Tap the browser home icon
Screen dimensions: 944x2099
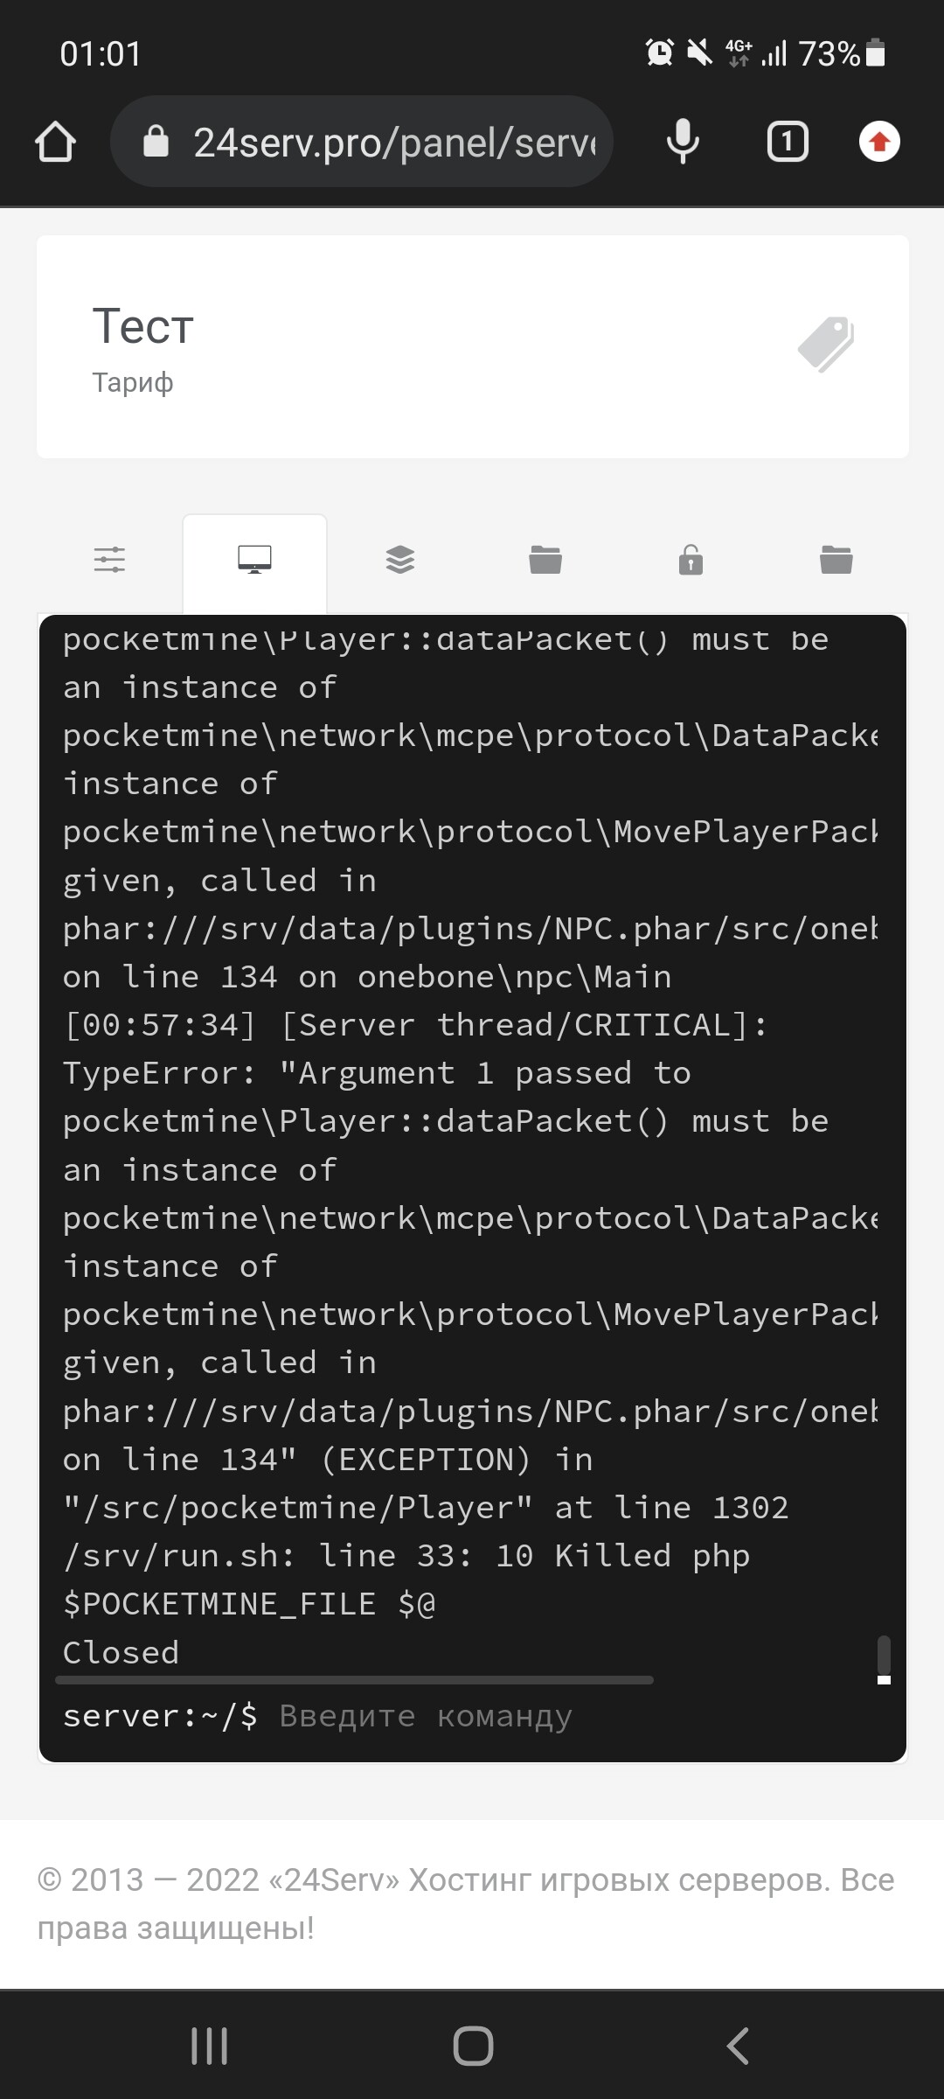[x=56, y=142]
